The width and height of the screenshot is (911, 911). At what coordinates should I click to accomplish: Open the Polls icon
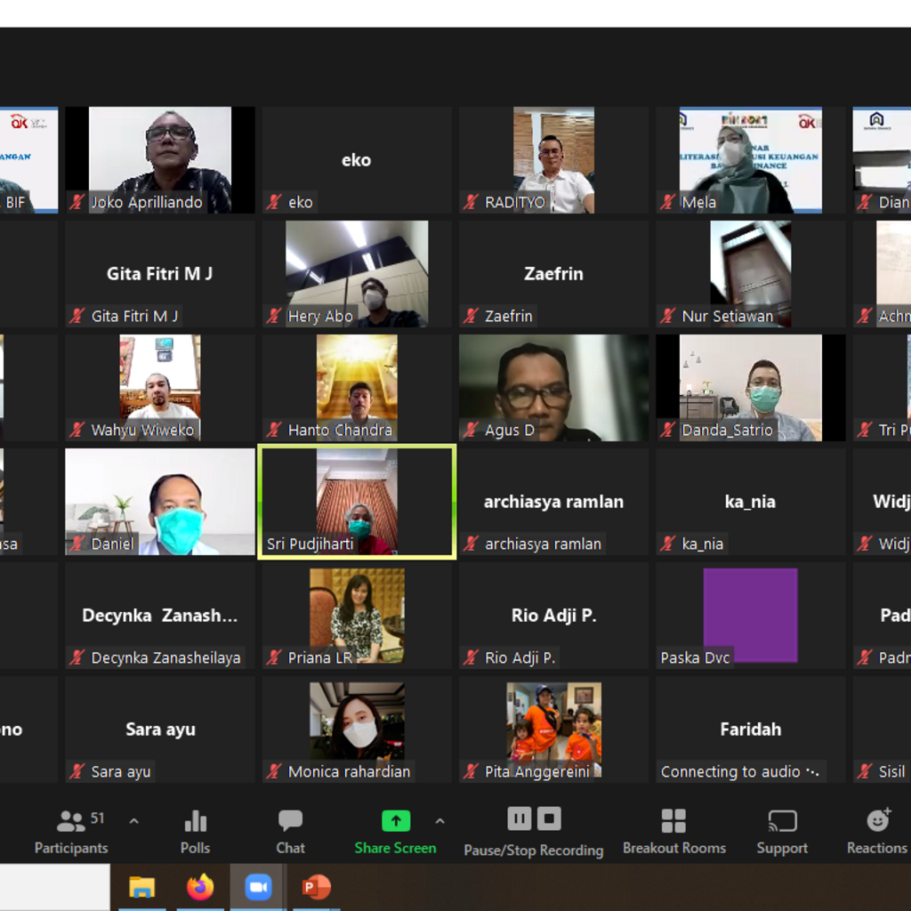(195, 821)
